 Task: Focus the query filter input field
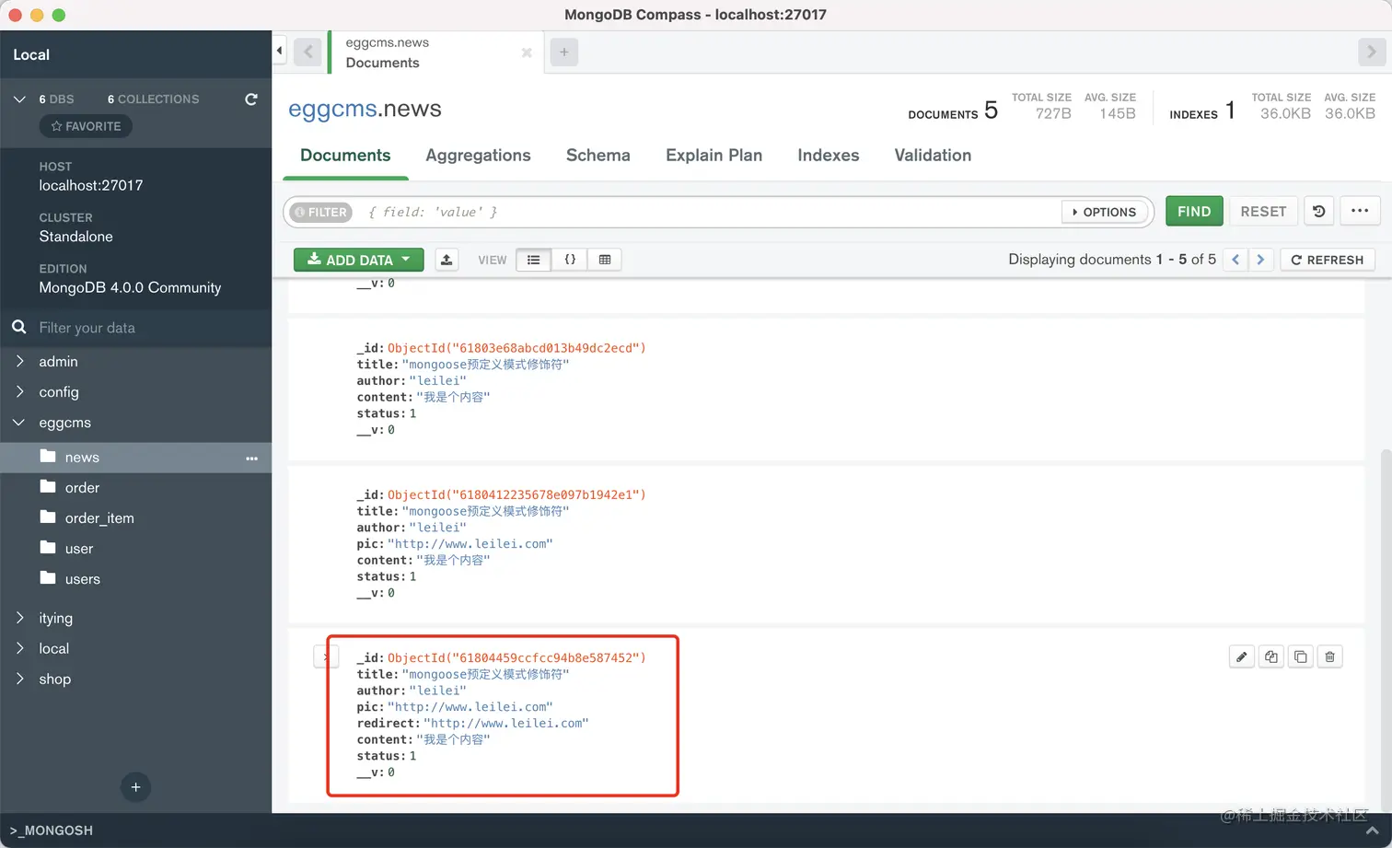tap(709, 212)
